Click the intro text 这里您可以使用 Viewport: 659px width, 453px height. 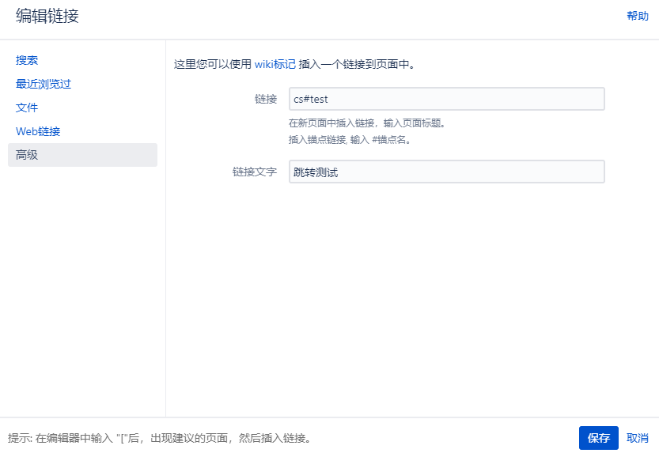tap(212, 64)
